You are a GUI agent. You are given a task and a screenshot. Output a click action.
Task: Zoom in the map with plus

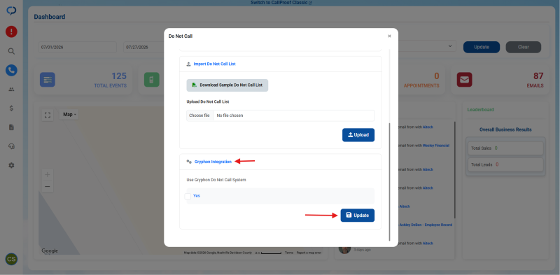[47, 175]
